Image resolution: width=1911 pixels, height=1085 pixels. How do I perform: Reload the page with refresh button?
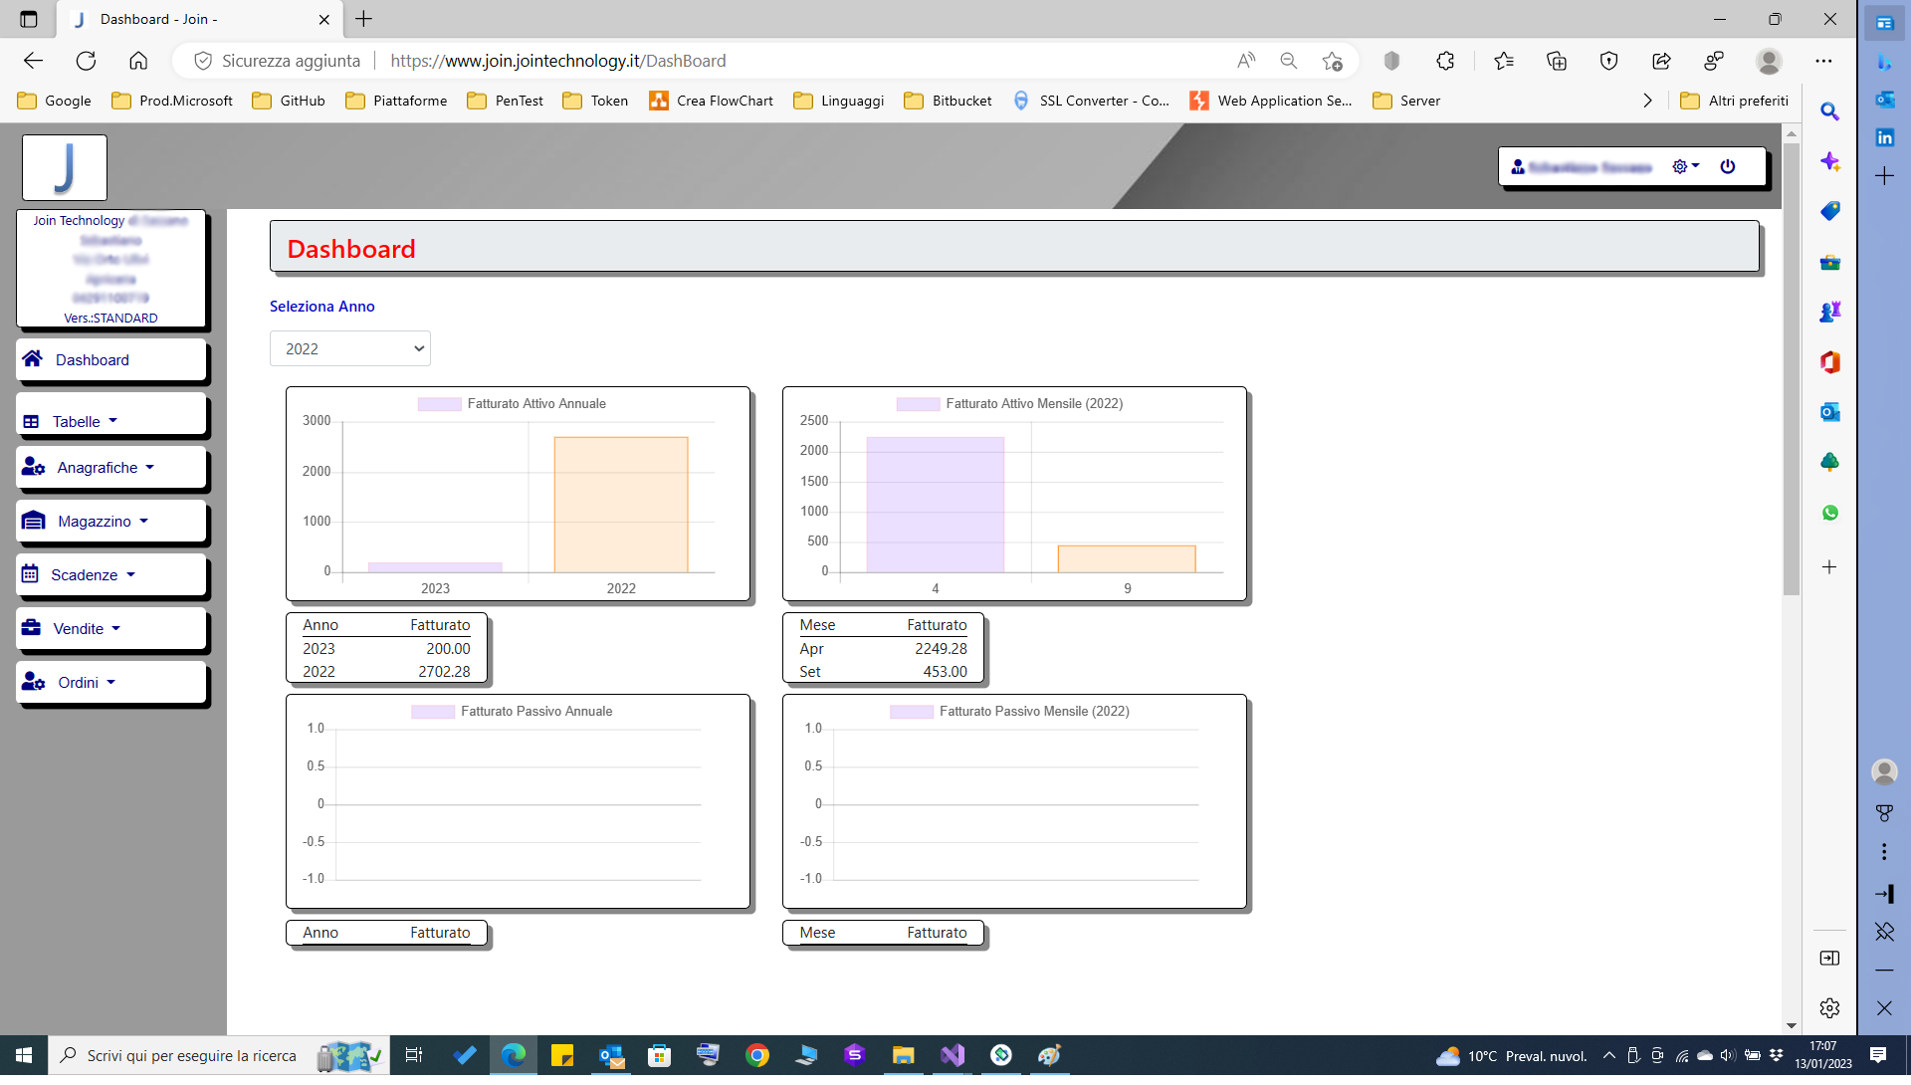pos(86,61)
